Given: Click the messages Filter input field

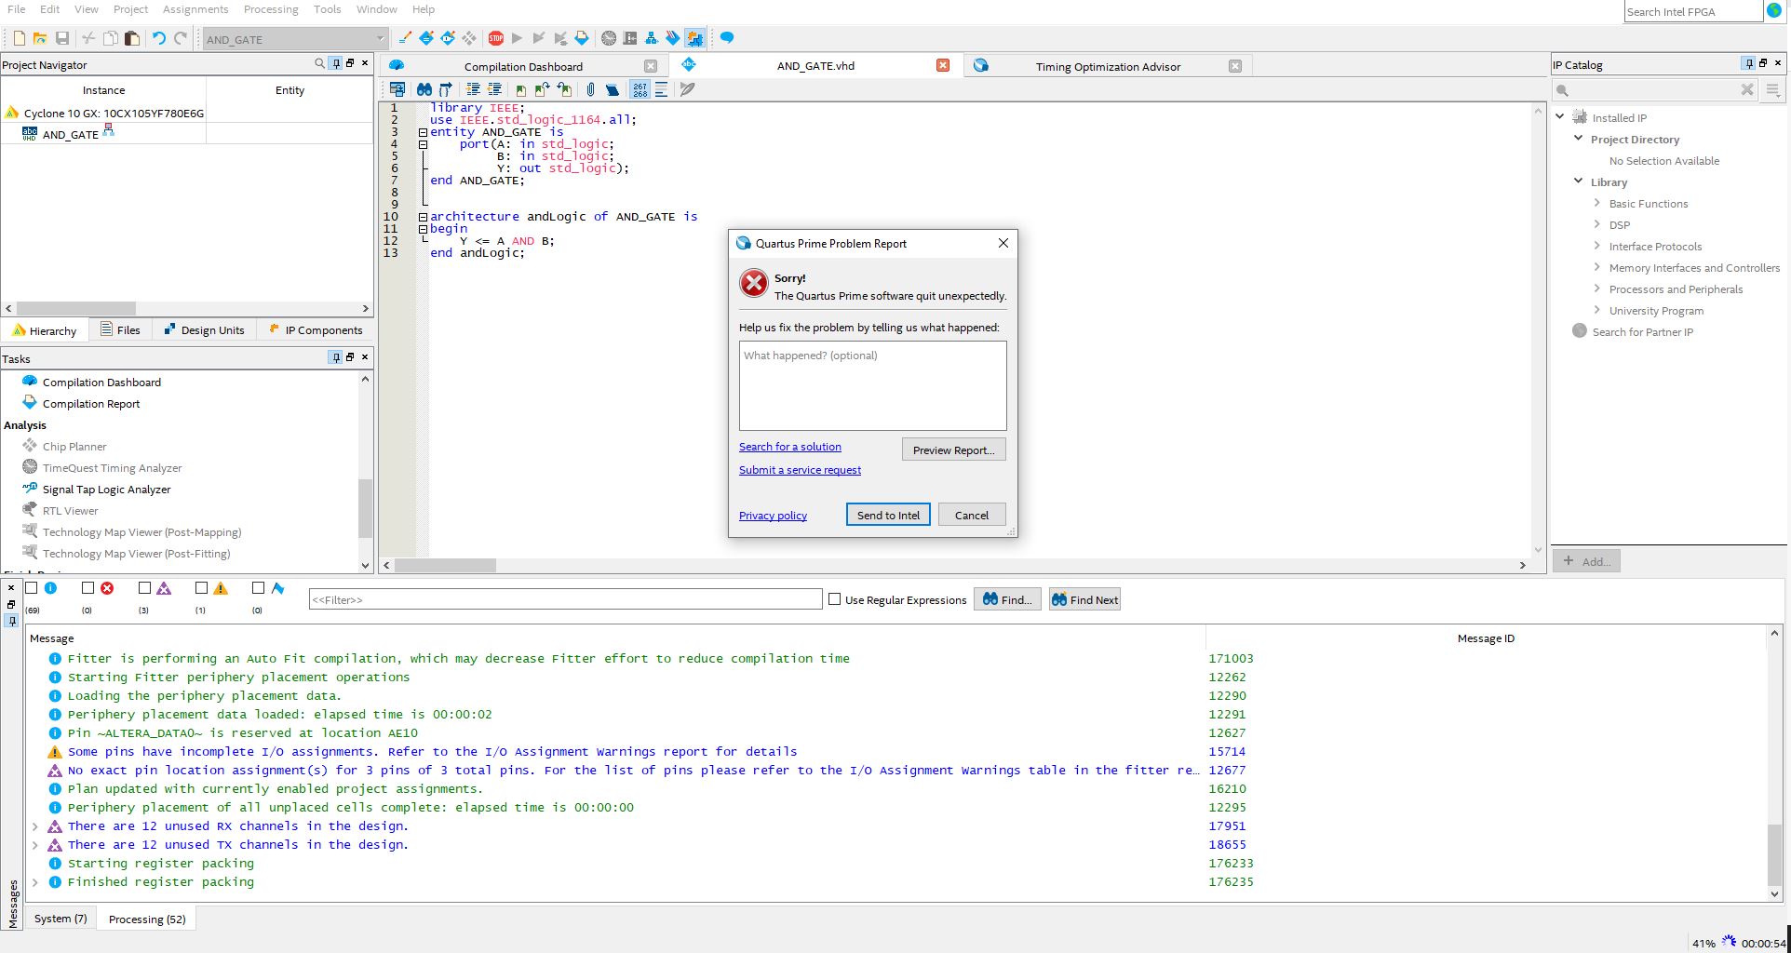Looking at the screenshot, I should coord(565,599).
